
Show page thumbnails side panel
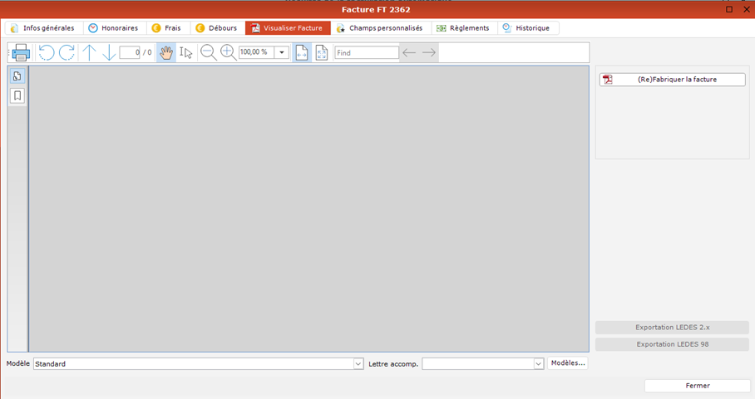pyautogui.click(x=17, y=76)
